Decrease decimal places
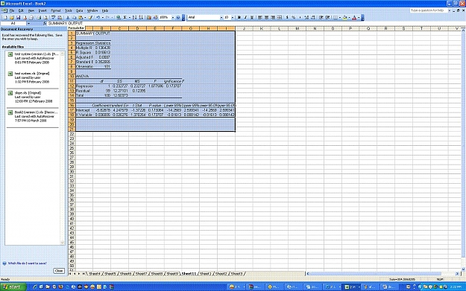This screenshot has width=466, height=291. coord(313,18)
